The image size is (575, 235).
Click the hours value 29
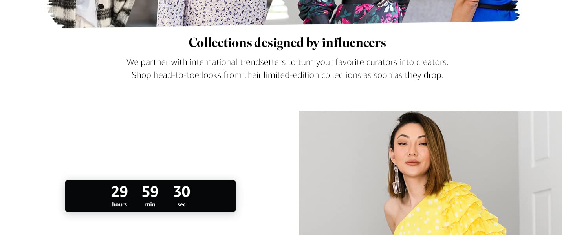(x=119, y=192)
